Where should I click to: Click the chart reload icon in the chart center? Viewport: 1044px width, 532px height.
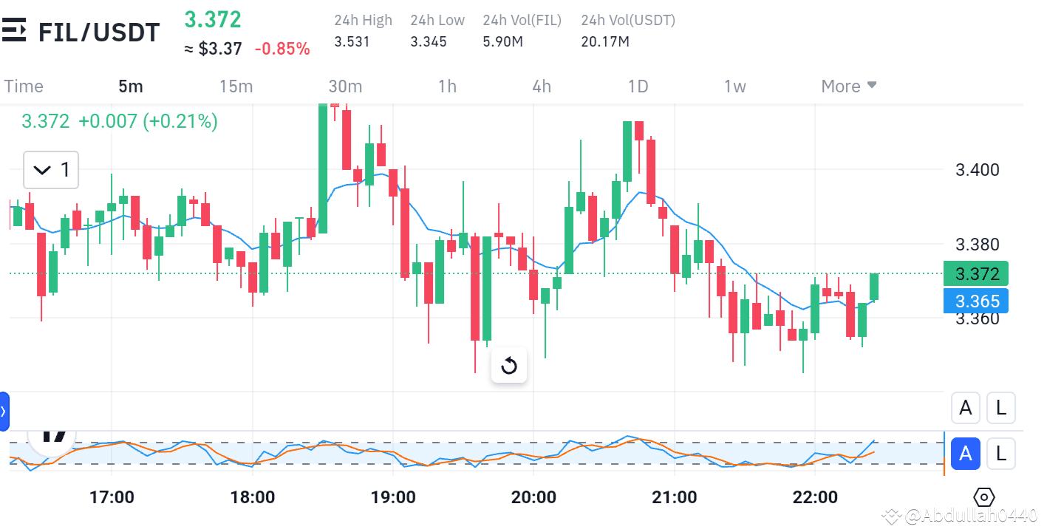pos(508,364)
